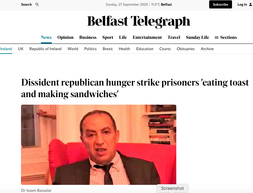
Task: Go to the Courts subcategory
Action: click(165, 49)
